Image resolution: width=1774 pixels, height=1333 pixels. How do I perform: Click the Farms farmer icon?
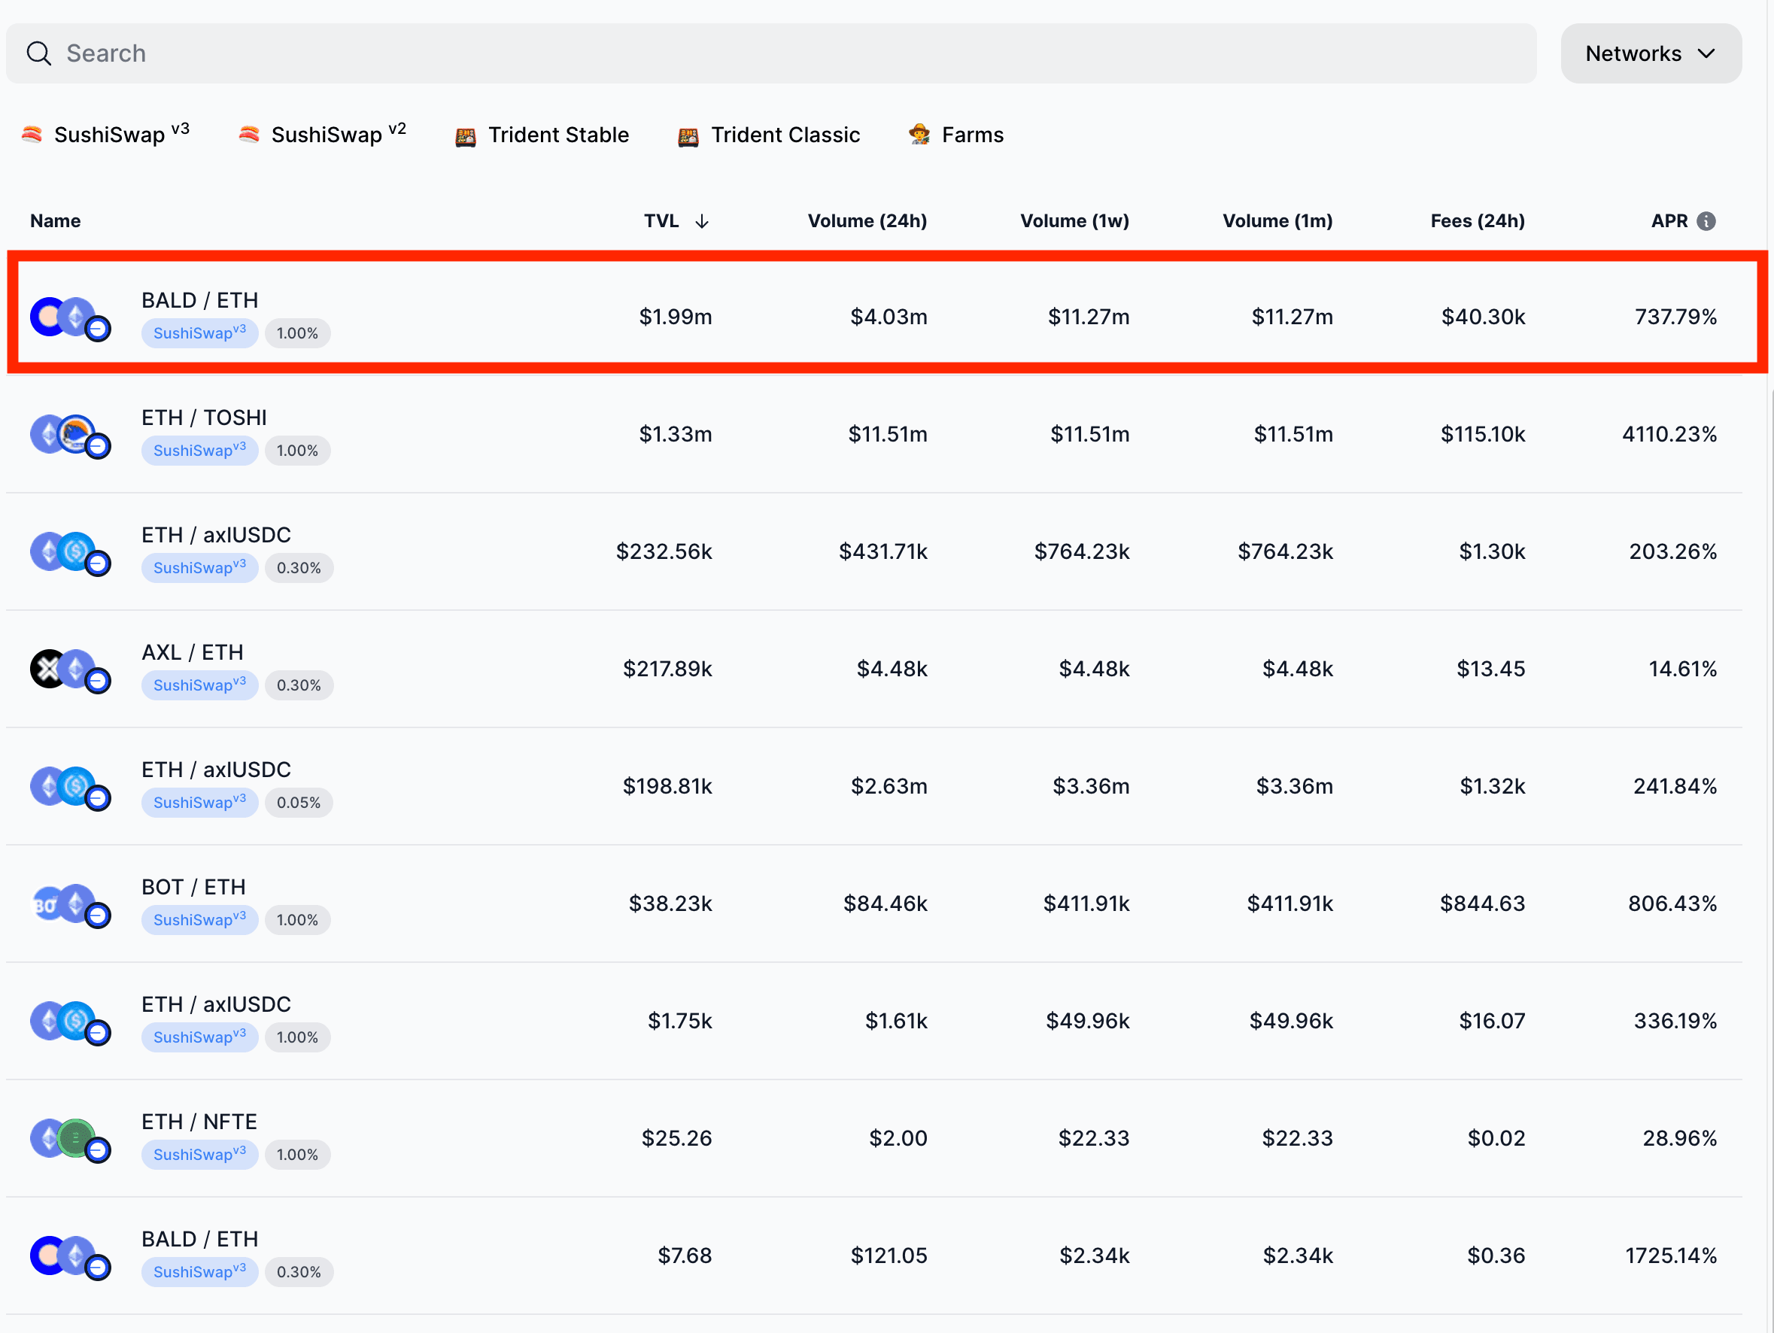tap(919, 134)
